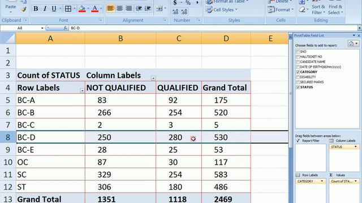Screen dimensions: 362x203
Task: Select cell showing 583 for SC
Action: pos(226,174)
